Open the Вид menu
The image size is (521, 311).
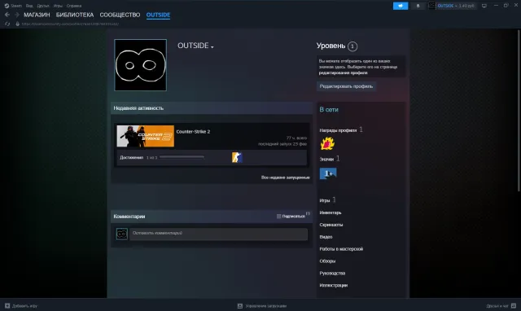point(29,6)
